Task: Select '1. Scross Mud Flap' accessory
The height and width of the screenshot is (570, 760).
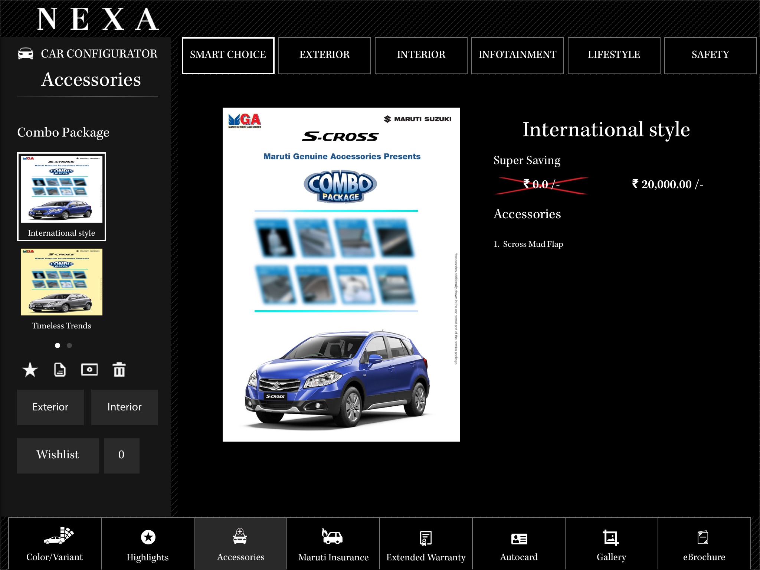Action: [528, 244]
